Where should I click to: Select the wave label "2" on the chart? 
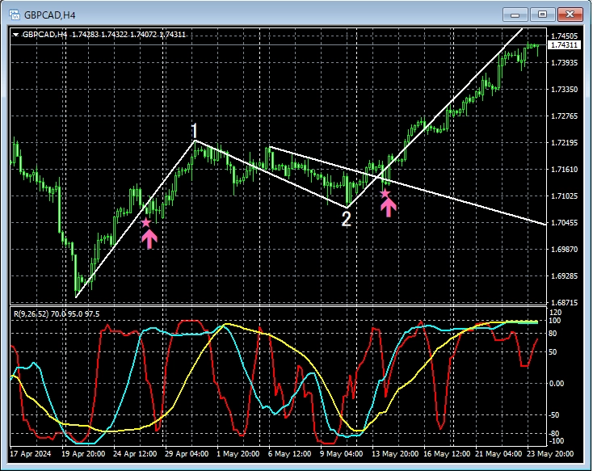point(346,219)
